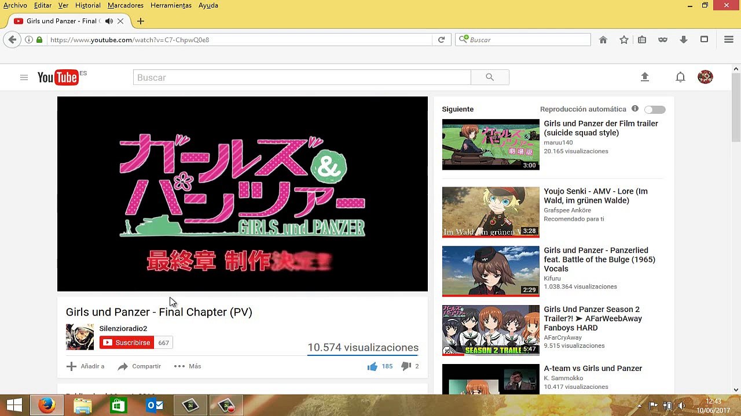The image size is (741, 416).
Task: Open File Explorer from the taskbar
Action: [83, 406]
